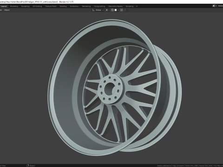
Task: Open proportional editing falloff menu
Action: pos(125,10)
